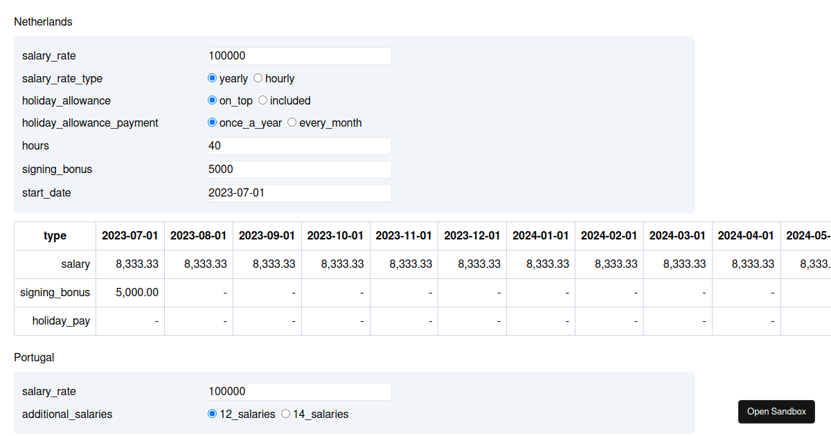Select every_month holiday_allowance_payment

coord(292,122)
